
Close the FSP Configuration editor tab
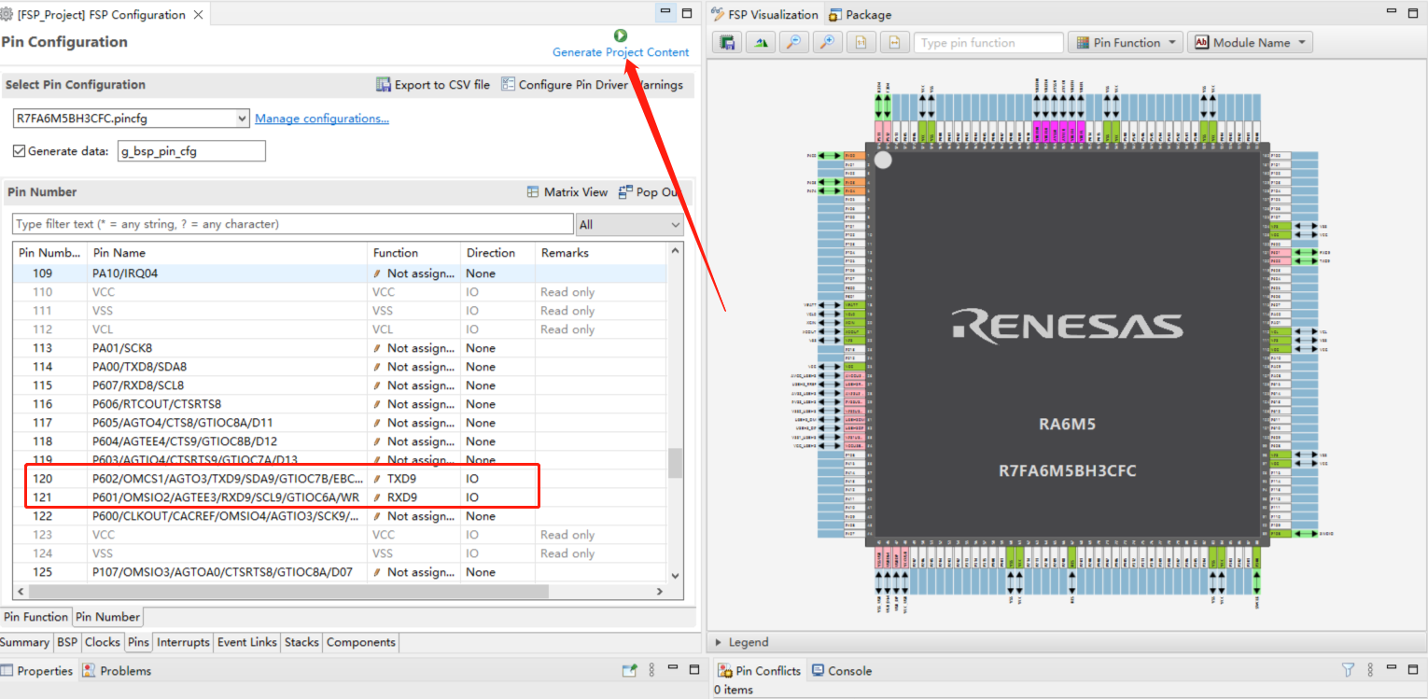click(198, 15)
